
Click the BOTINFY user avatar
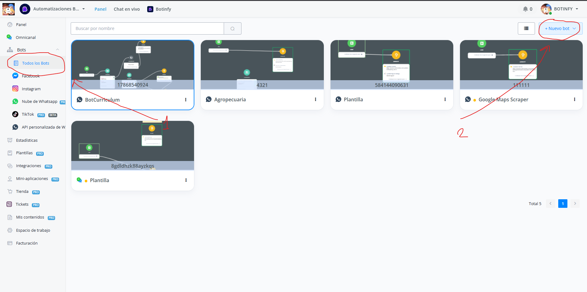click(546, 9)
